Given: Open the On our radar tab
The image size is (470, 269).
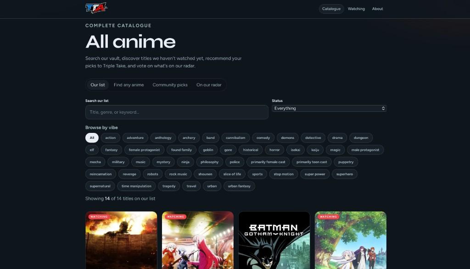Looking at the screenshot, I should (209, 85).
